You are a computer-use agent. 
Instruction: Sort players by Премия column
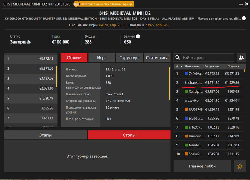pyautogui.click(x=233, y=66)
